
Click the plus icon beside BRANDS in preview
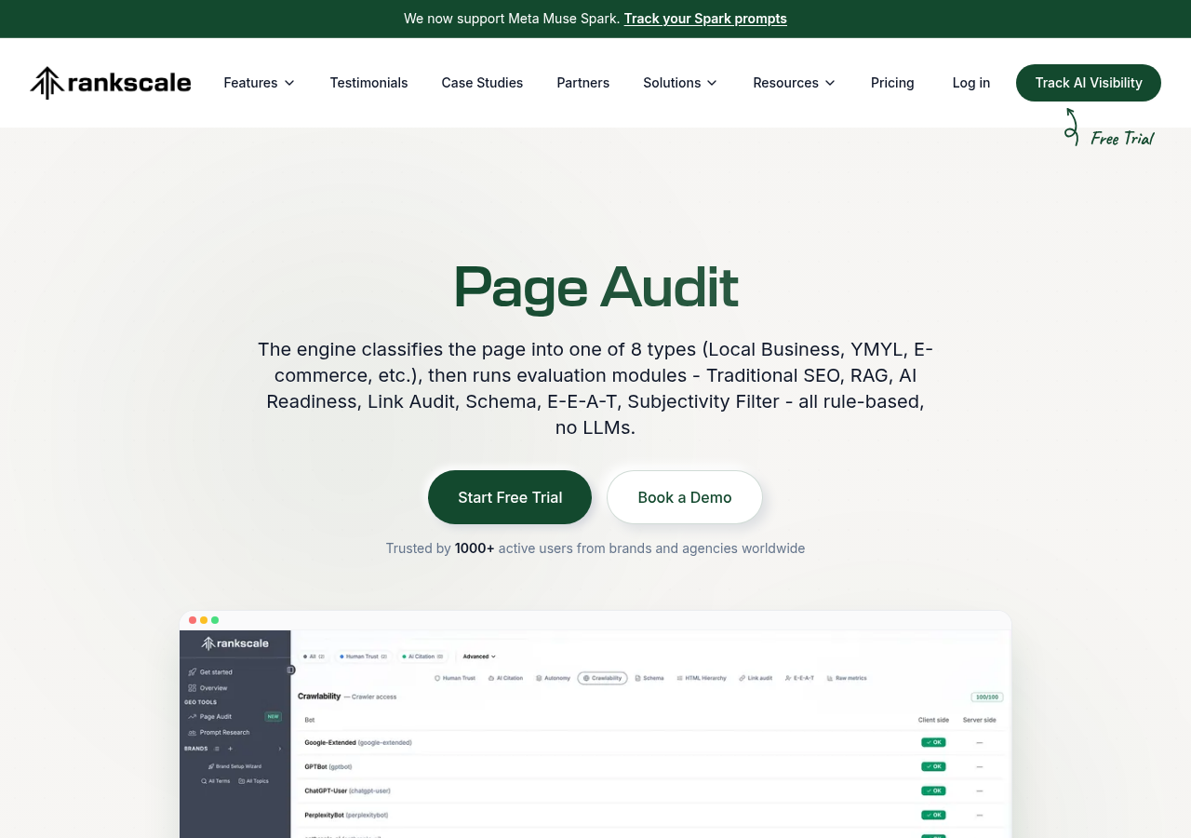[x=230, y=749]
